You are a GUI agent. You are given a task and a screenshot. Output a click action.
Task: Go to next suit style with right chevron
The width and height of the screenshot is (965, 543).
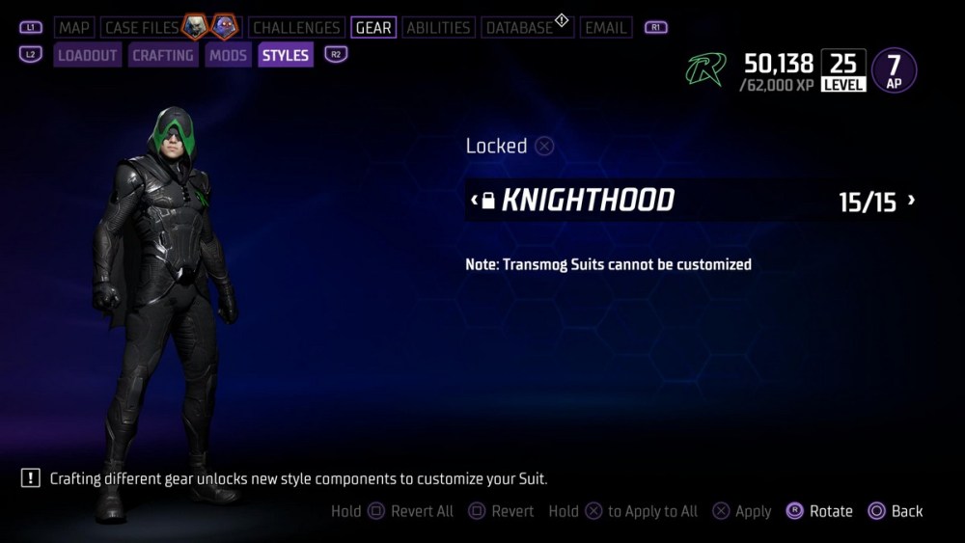click(x=912, y=201)
